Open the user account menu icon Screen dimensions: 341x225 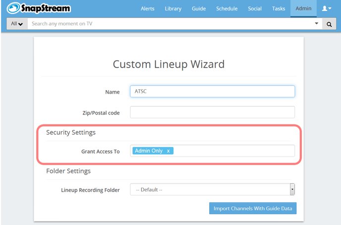point(327,8)
